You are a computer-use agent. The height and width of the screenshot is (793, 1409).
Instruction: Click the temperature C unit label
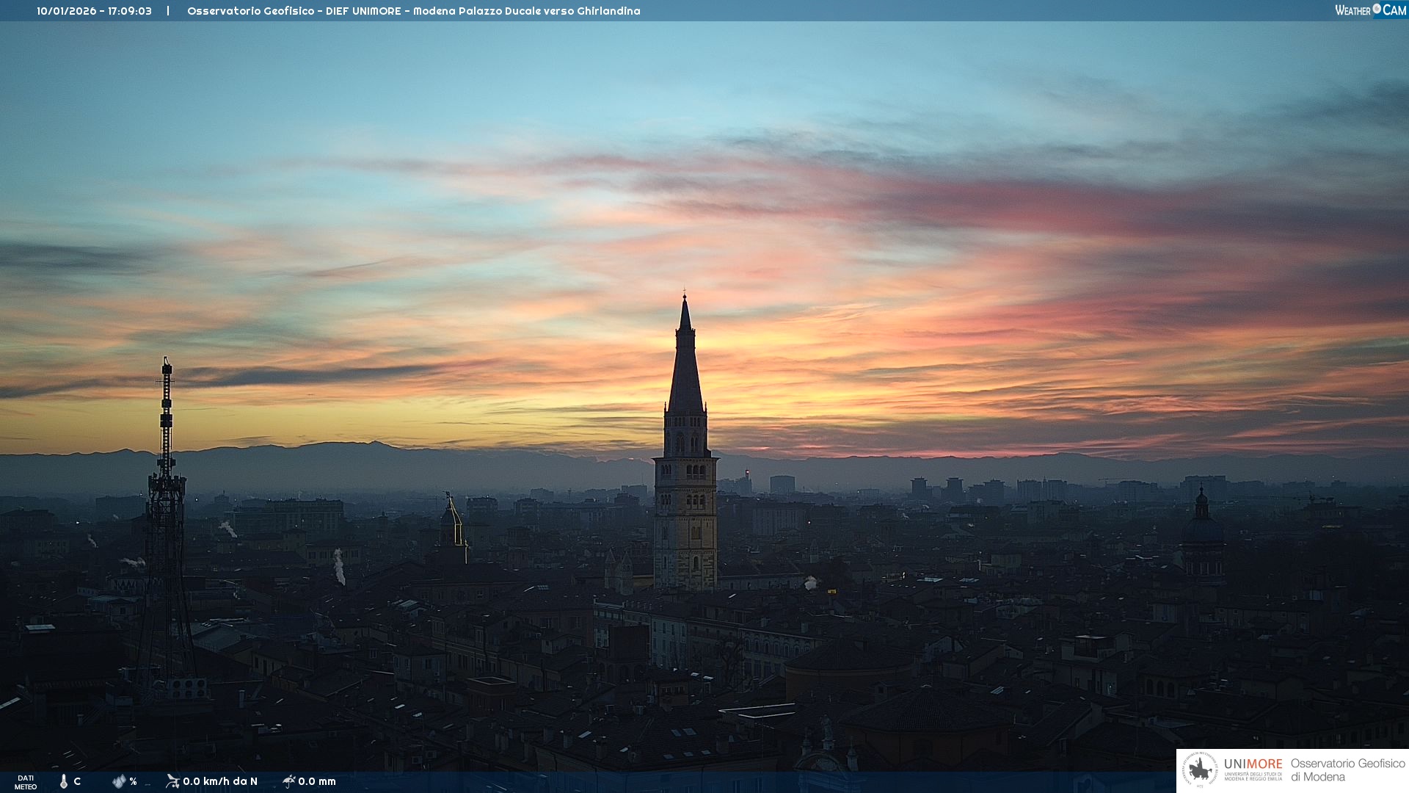[x=77, y=781]
